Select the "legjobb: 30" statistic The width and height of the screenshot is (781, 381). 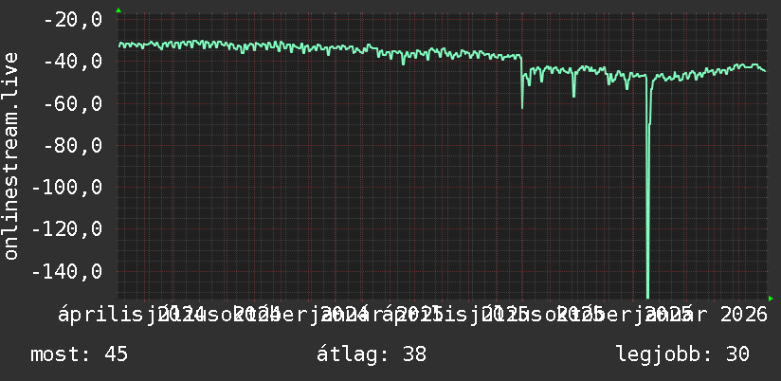[682, 354]
